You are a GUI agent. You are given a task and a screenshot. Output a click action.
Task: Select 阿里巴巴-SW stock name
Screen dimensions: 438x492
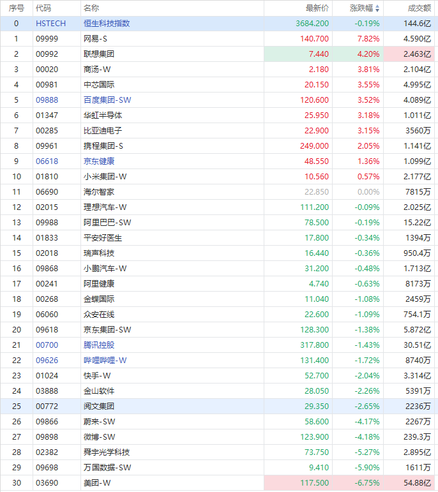107,223
